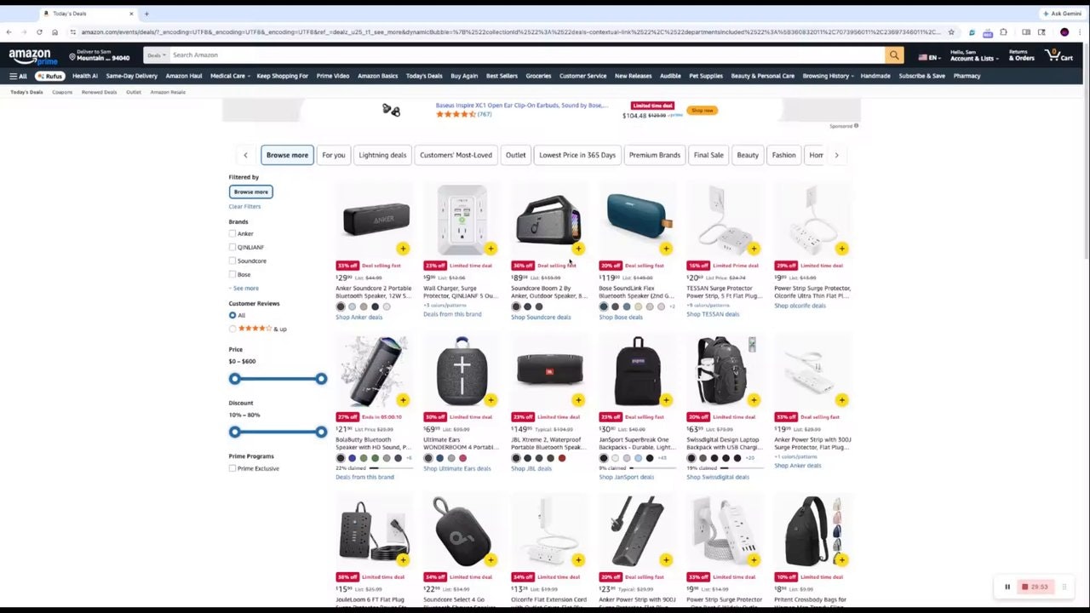Select the Lightning deals tab
1090x613 pixels.
pos(382,155)
